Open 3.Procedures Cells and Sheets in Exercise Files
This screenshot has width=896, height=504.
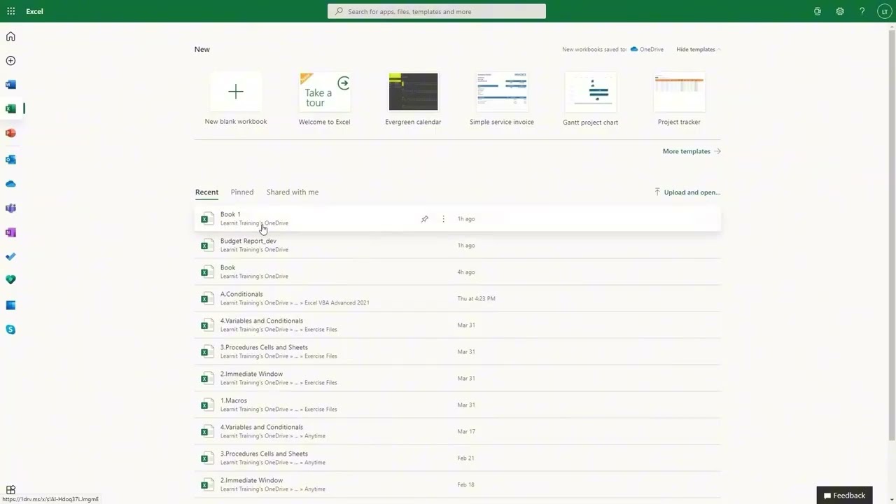pos(458,352)
